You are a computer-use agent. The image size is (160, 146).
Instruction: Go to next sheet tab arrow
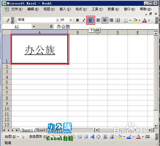(12, 130)
